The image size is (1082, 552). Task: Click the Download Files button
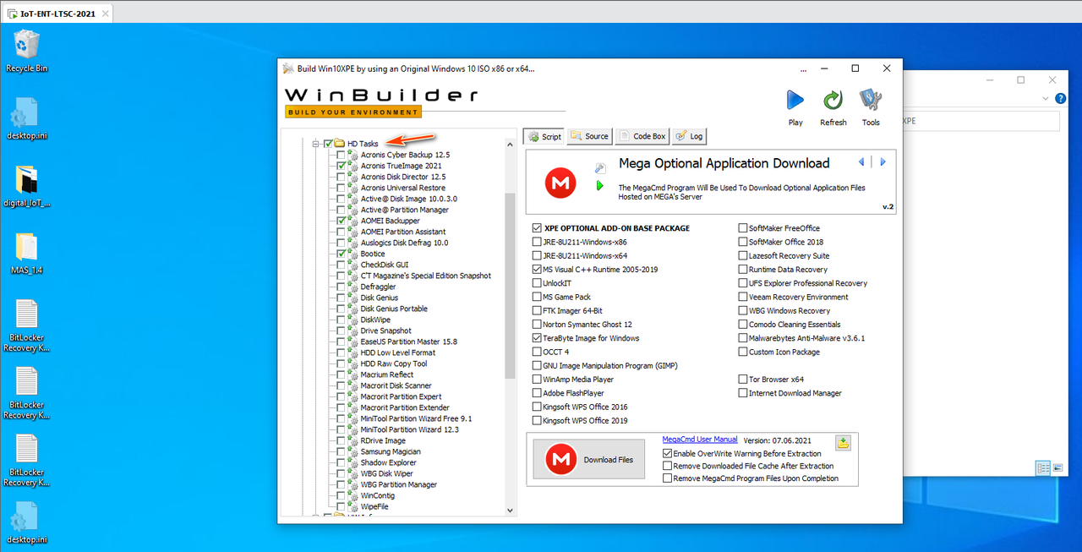click(588, 459)
